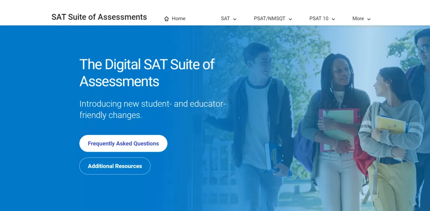Expand the chevron next to More
The width and height of the screenshot is (430, 211).
point(369,19)
